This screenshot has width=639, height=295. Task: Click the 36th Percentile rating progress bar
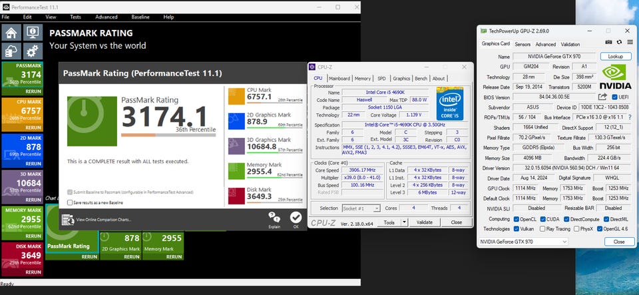168,135
